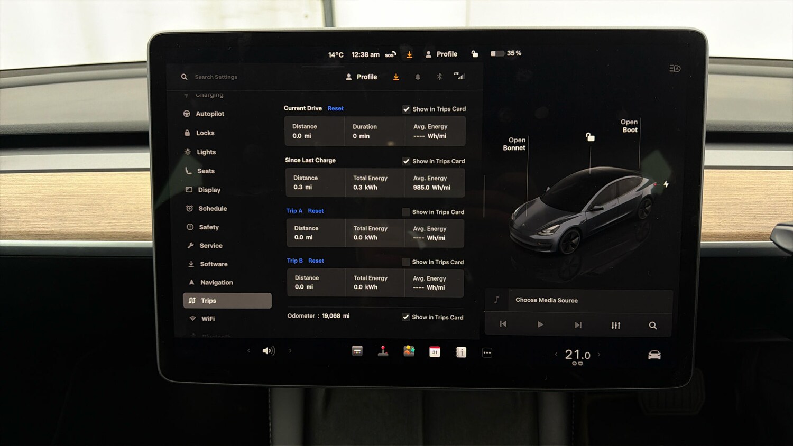This screenshot has width=793, height=446.
Task: Tap the media search magnifier icon
Action: (x=653, y=326)
